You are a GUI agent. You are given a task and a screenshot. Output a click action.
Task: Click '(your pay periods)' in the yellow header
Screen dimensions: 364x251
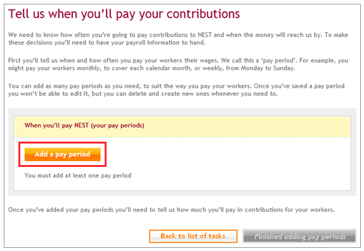click(x=117, y=125)
